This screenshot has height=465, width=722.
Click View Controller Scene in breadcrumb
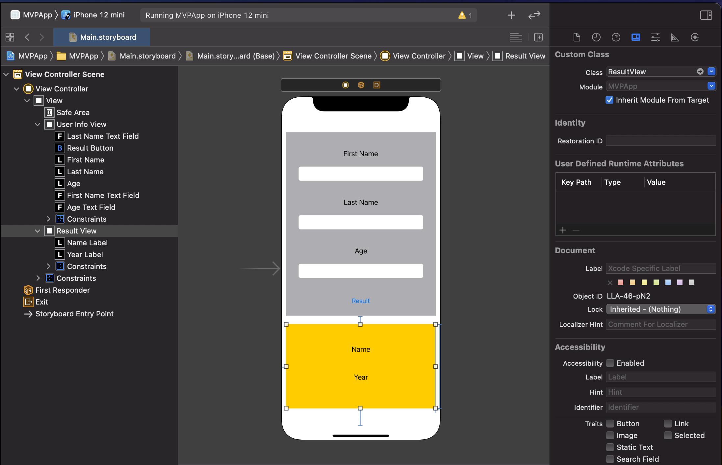click(x=333, y=56)
